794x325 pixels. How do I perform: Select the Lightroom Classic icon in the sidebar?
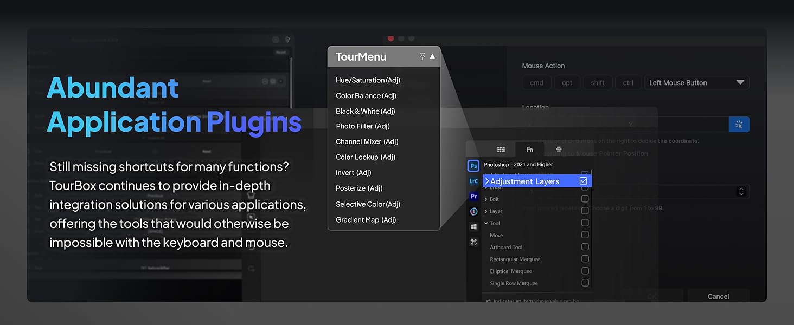tap(473, 181)
